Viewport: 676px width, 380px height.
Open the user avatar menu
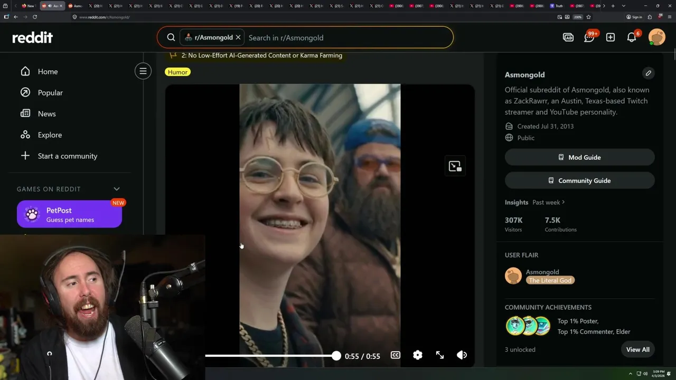657,37
